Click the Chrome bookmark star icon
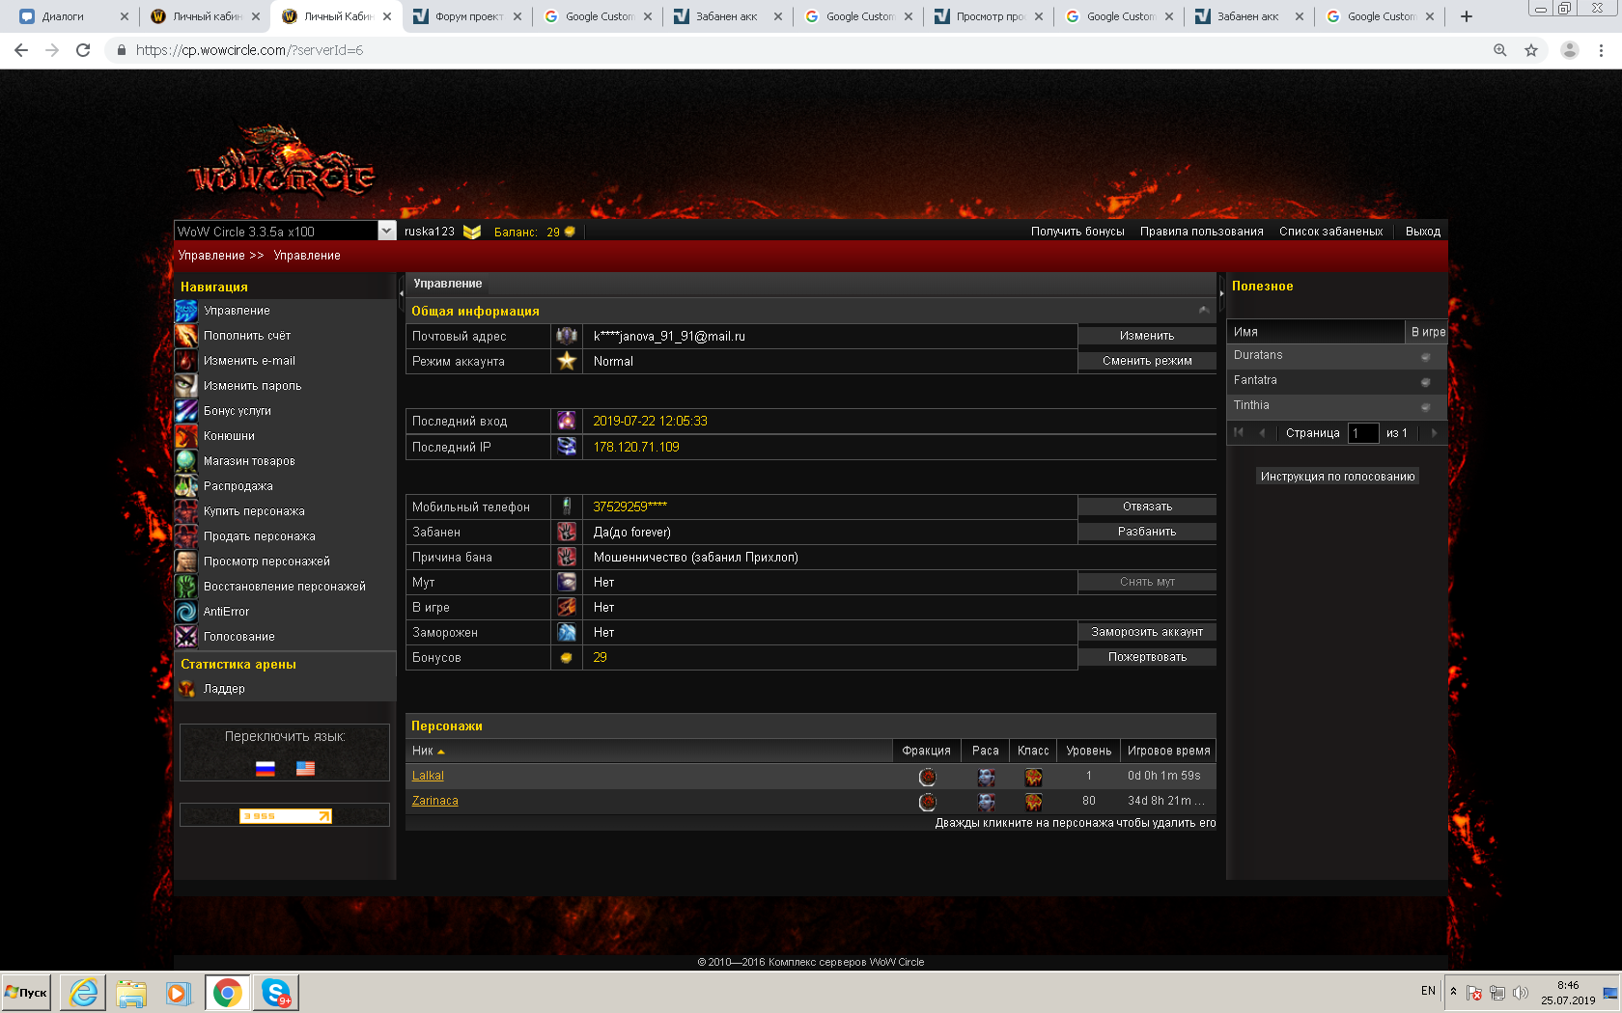The width and height of the screenshot is (1622, 1013). point(1531,50)
